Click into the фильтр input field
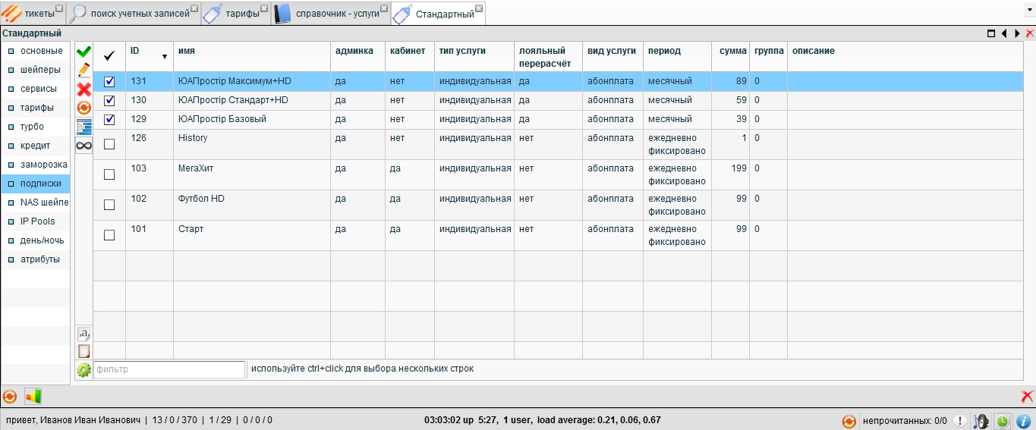This screenshot has height=430, width=1036. (x=168, y=370)
